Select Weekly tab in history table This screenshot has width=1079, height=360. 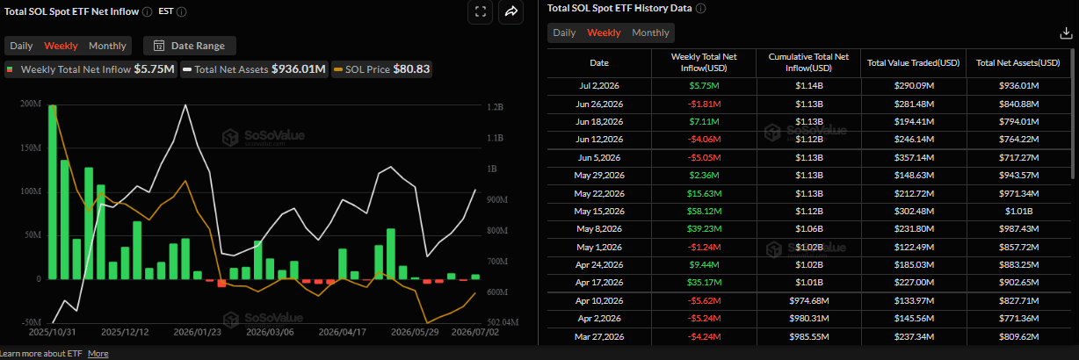(604, 32)
